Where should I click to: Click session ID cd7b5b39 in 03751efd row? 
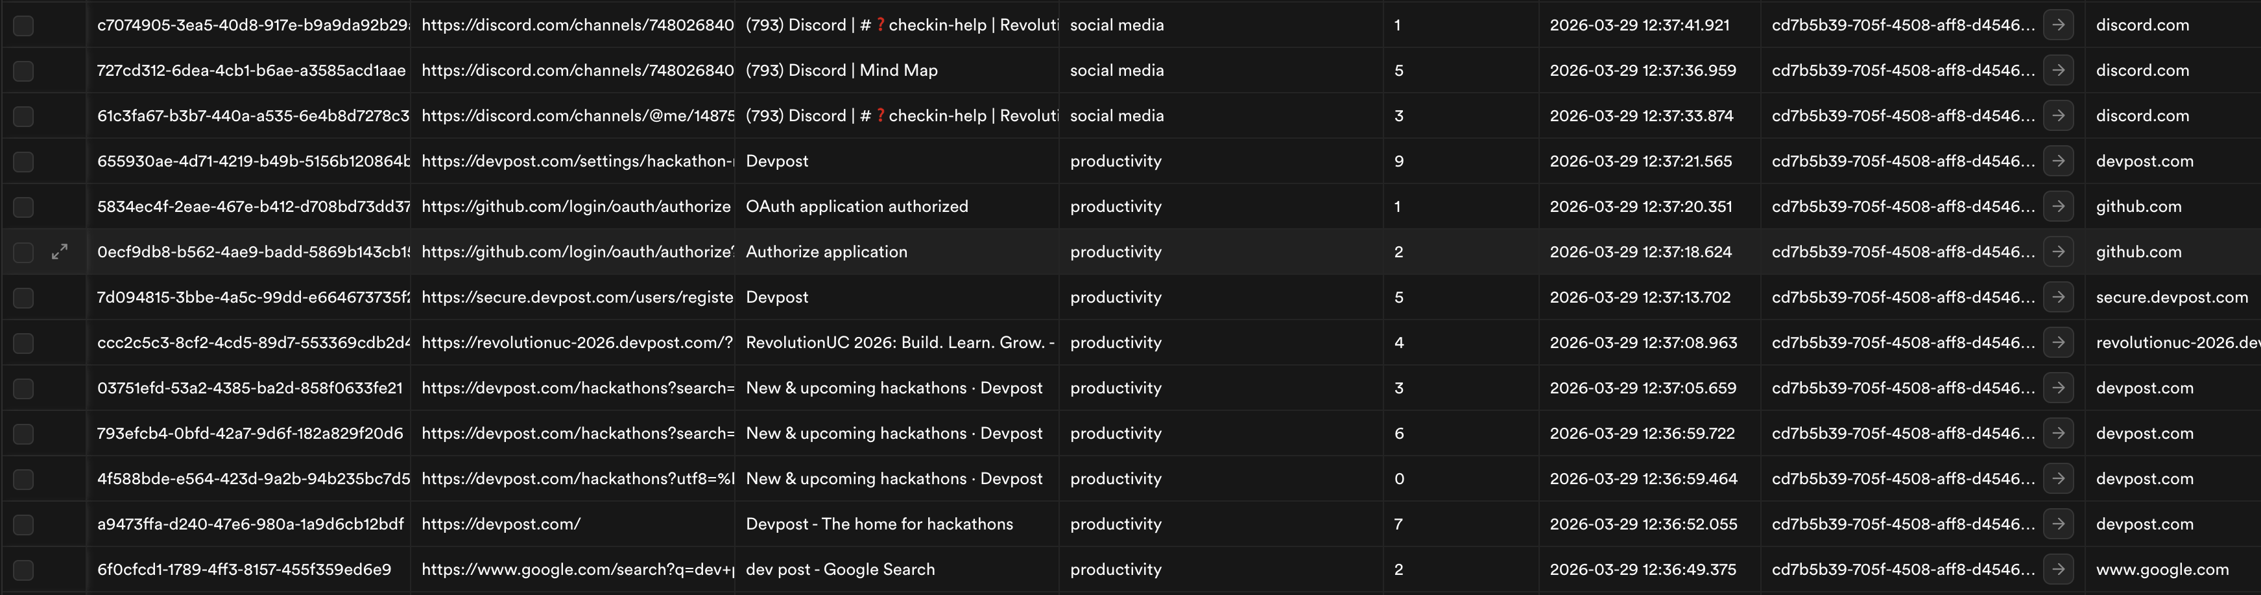[1903, 388]
